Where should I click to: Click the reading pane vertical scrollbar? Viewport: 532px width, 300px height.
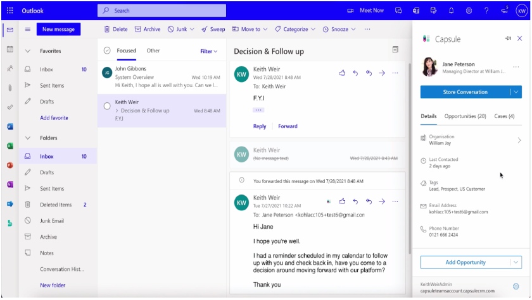(410, 159)
